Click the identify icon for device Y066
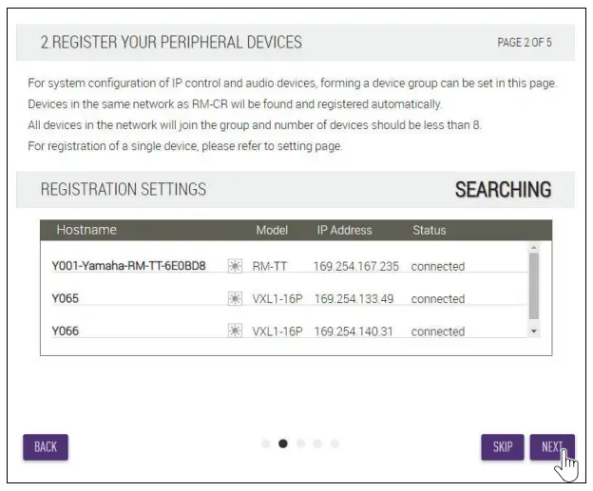This screenshot has width=593, height=491. coord(235,331)
